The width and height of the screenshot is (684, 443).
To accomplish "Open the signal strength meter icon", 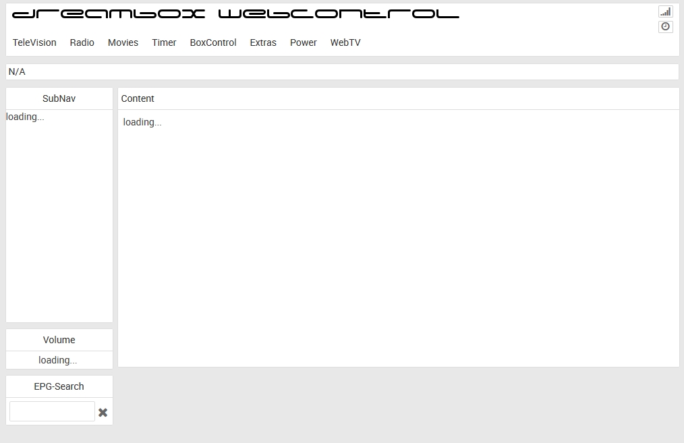I will point(665,11).
